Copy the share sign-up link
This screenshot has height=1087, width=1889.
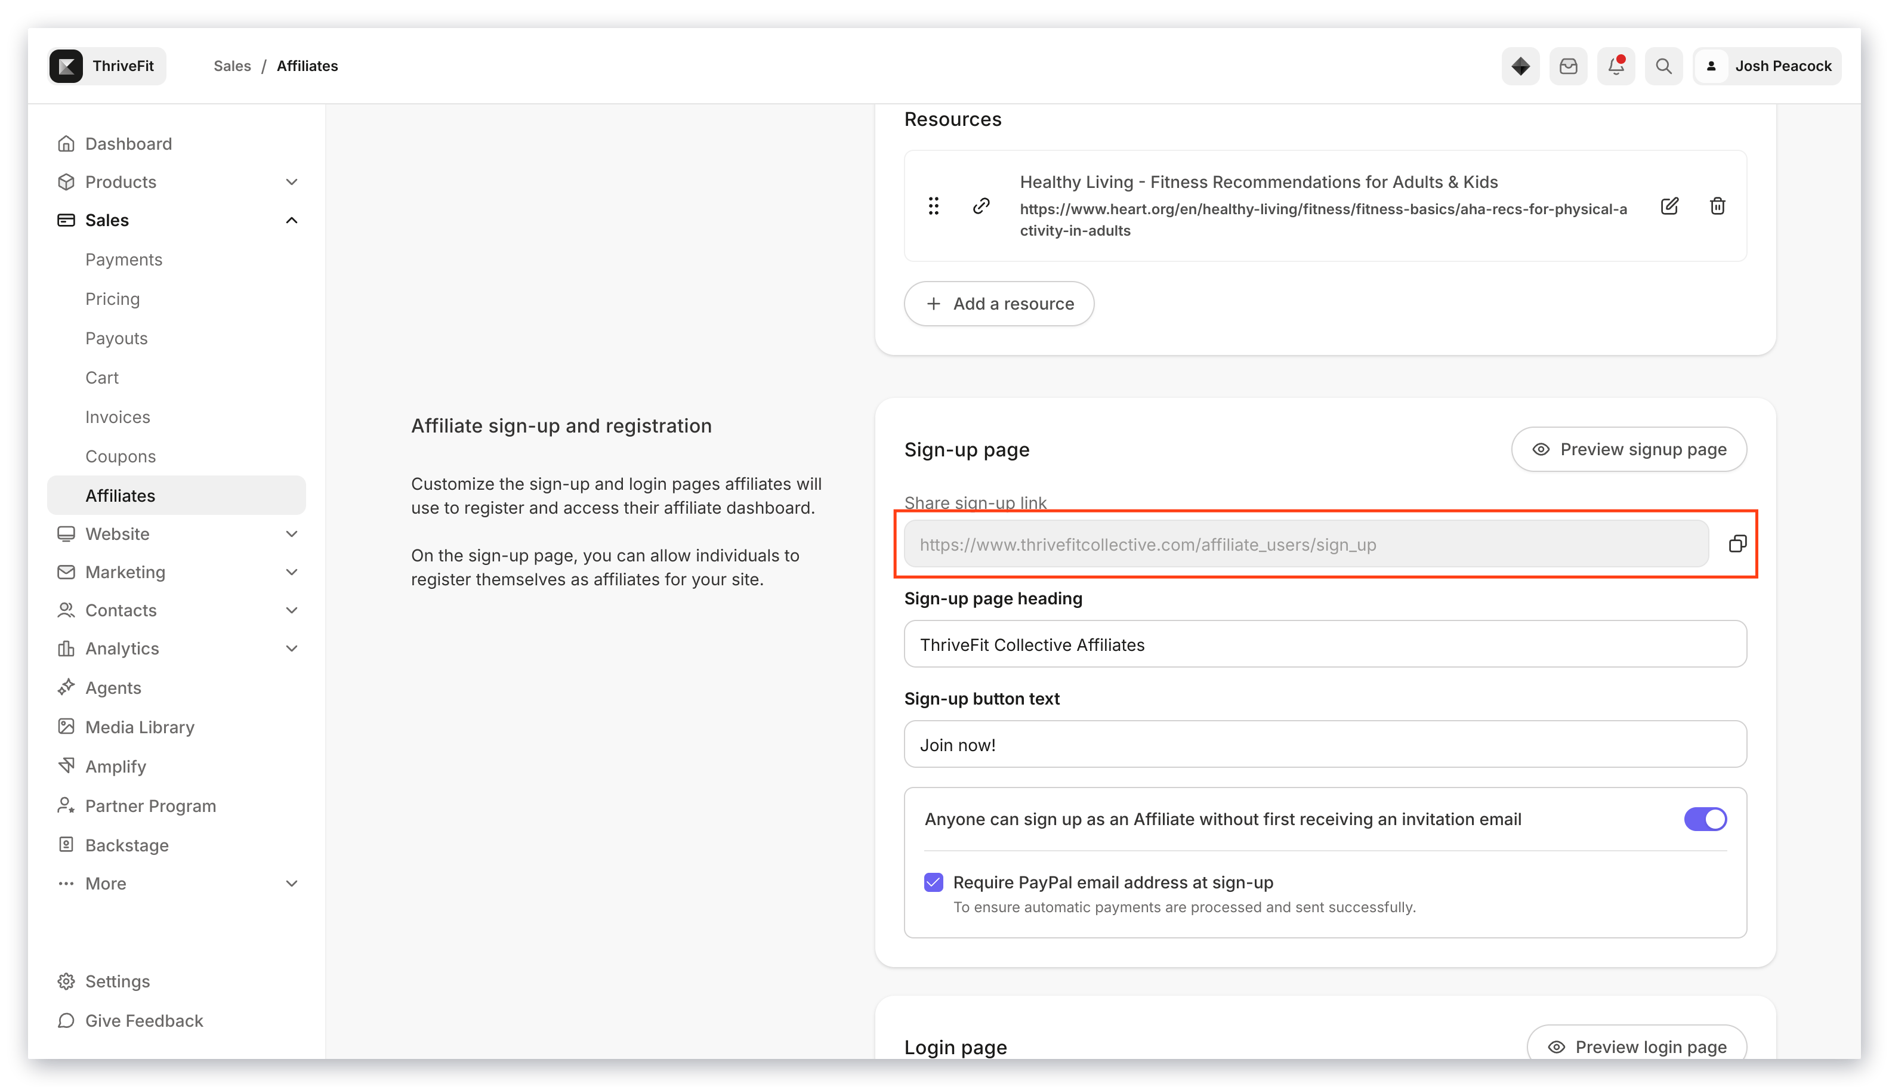tap(1737, 544)
